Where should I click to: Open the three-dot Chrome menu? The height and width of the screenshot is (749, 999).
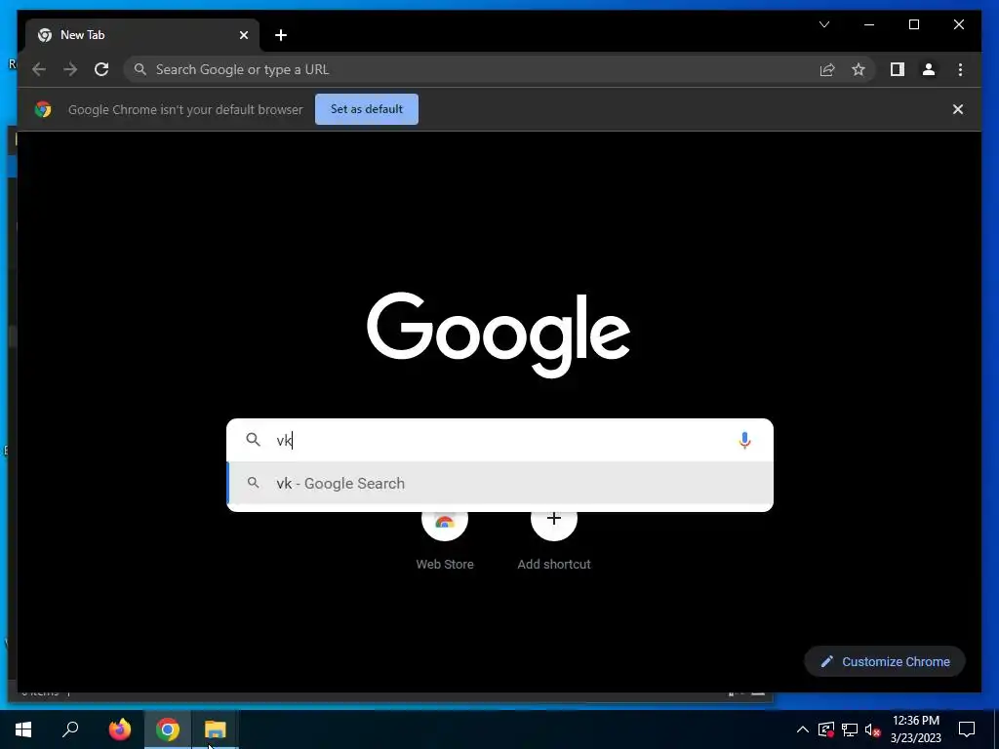pos(960,69)
